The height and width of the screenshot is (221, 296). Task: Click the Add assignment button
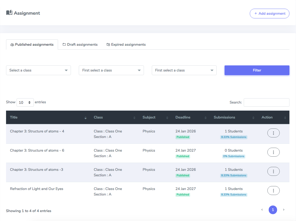coord(269,13)
